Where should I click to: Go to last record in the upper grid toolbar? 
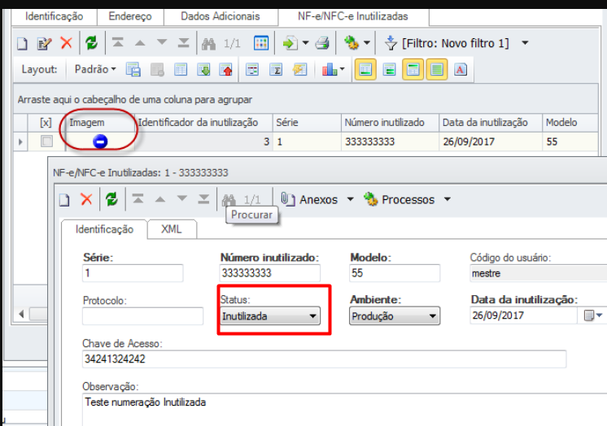184,42
